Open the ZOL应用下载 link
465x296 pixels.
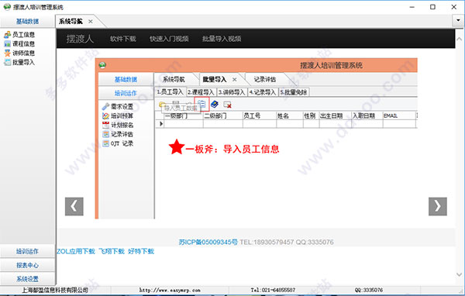(x=76, y=251)
